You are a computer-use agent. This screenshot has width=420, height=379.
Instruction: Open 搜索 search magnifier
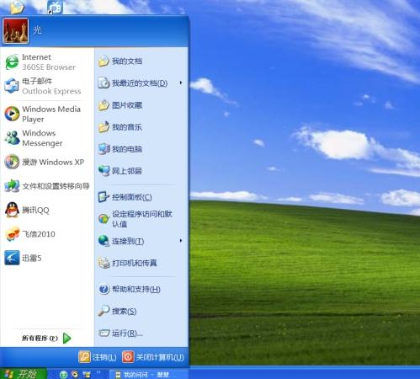coord(104,311)
